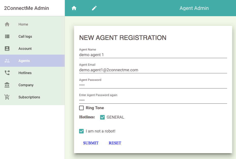Toggle the "I am not a robot!" checkbox
This screenshot has width=236, height=159.
[81, 131]
